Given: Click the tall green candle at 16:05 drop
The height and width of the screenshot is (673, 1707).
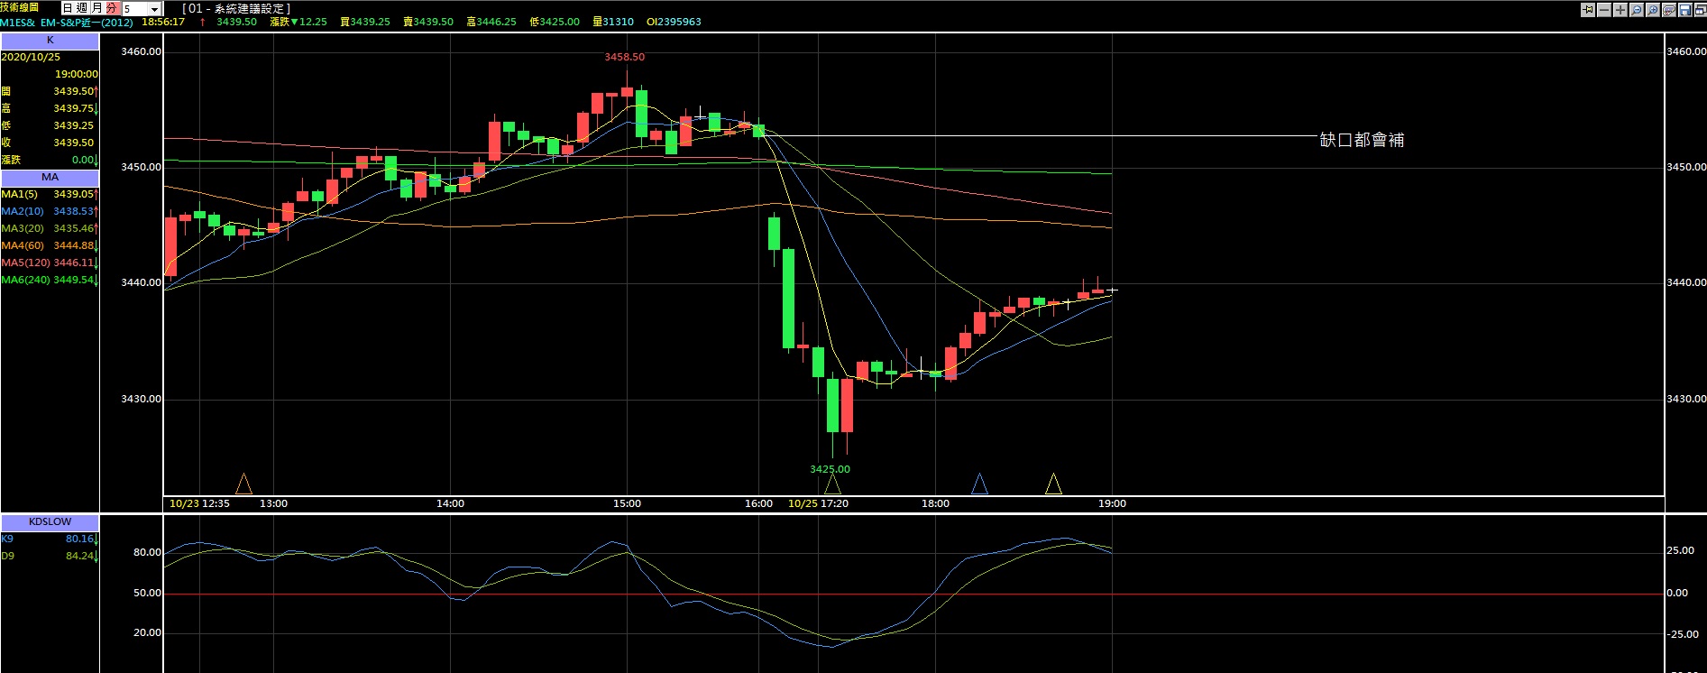Looking at the screenshot, I should pyautogui.click(x=788, y=298).
